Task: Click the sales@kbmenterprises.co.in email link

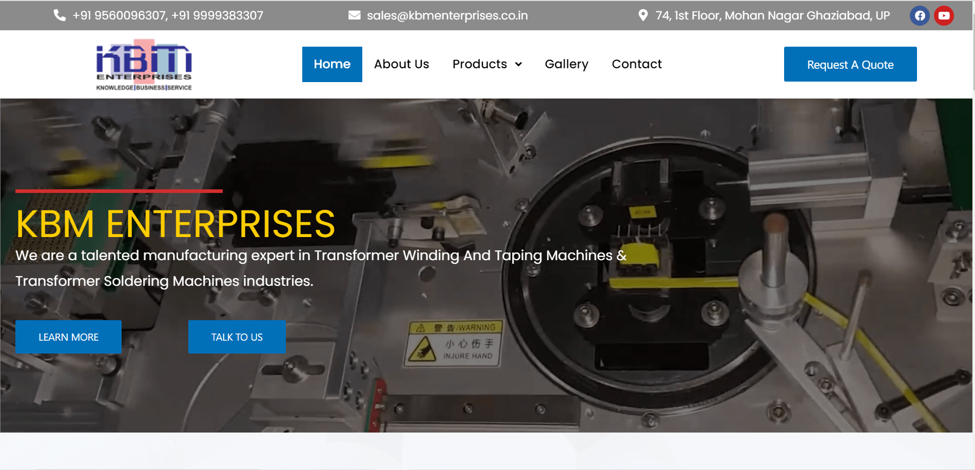Action: coord(447,15)
